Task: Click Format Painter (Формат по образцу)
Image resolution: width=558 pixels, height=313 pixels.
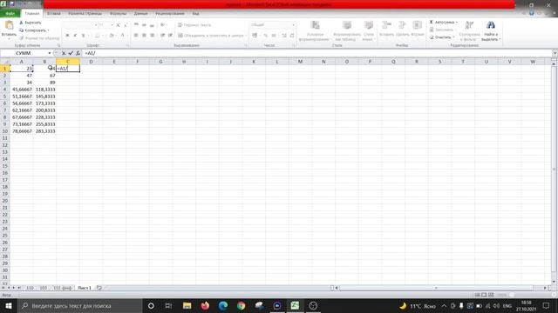Action: 39,38
